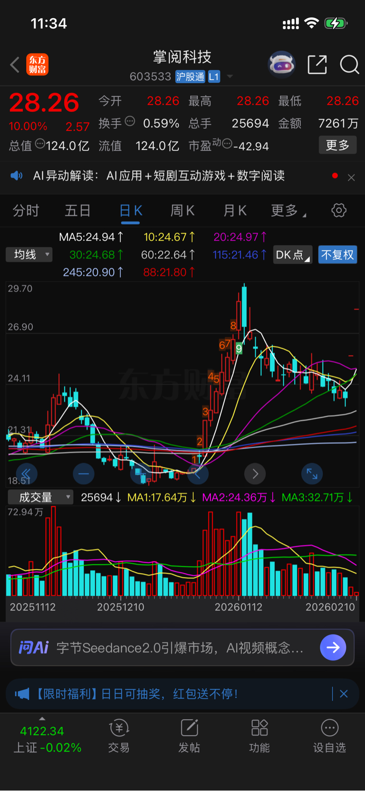This screenshot has width=365, height=791.
Task: Open the 更多 chart period dropdown
Action: pos(288,210)
